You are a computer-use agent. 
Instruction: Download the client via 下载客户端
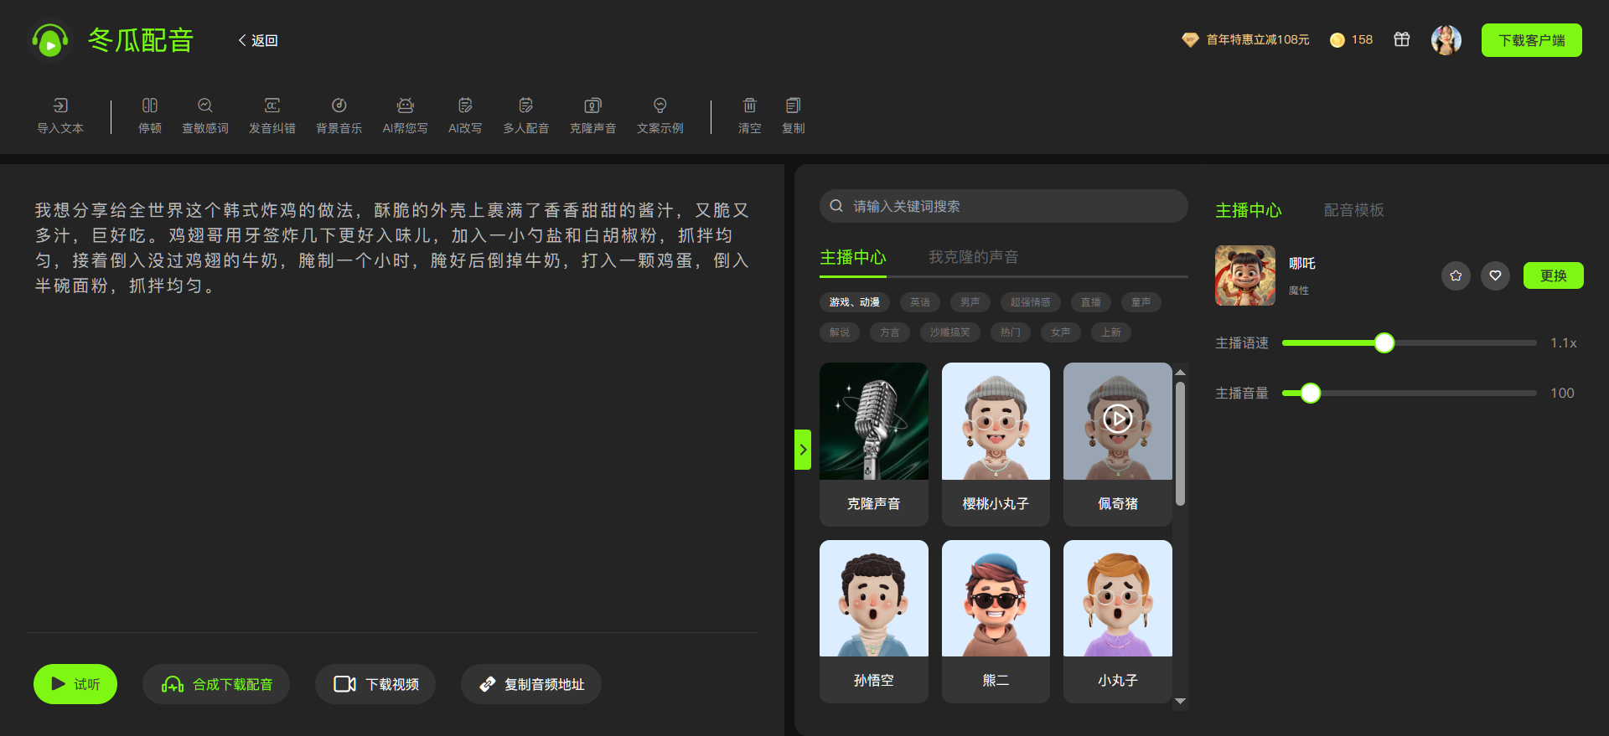[1532, 40]
